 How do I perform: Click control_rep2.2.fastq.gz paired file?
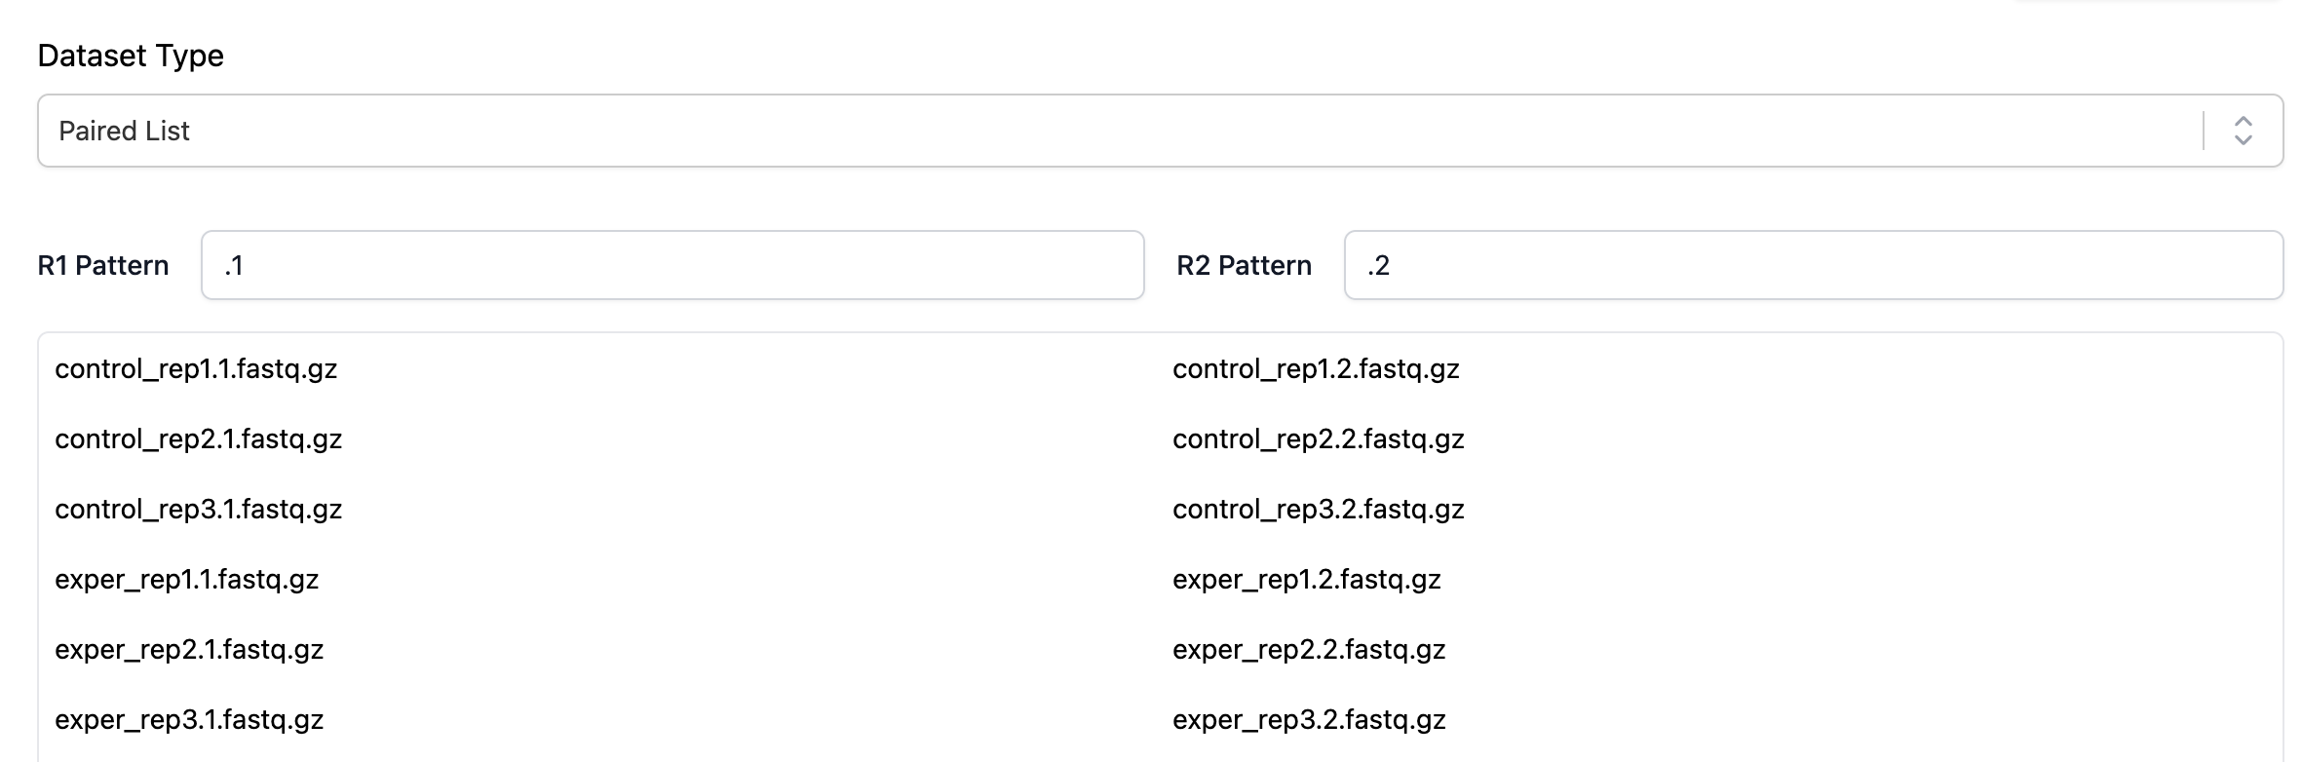click(x=1318, y=439)
